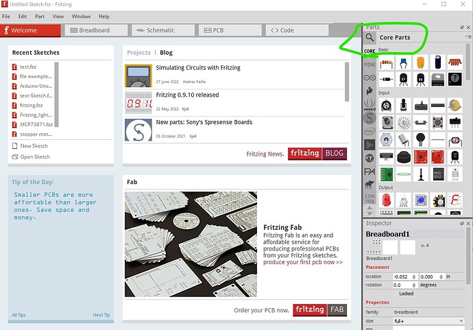Click the Recent Sketches scrollbar
473x330 pixels.
point(56,95)
